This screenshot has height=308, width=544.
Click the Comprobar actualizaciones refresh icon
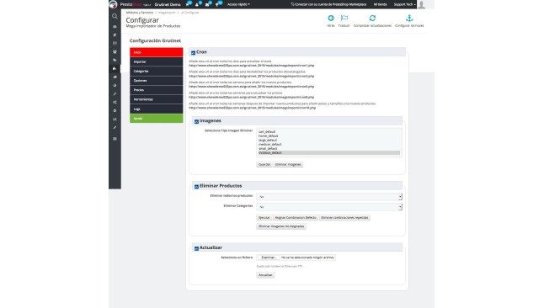pyautogui.click(x=372, y=18)
